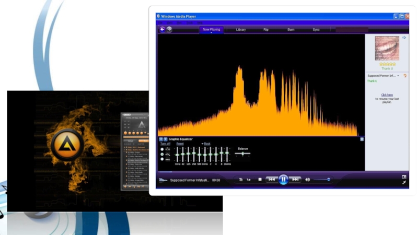Show the next enhancement panel arrow

pyautogui.click(x=166, y=139)
